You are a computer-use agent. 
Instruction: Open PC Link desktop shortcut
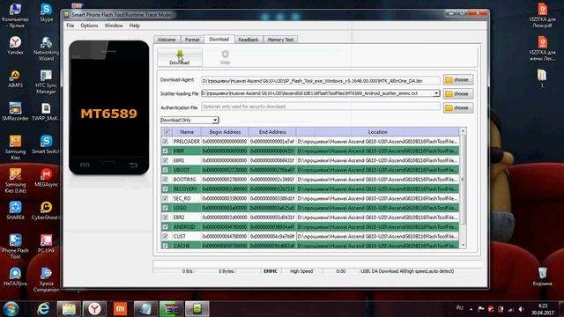46,244
